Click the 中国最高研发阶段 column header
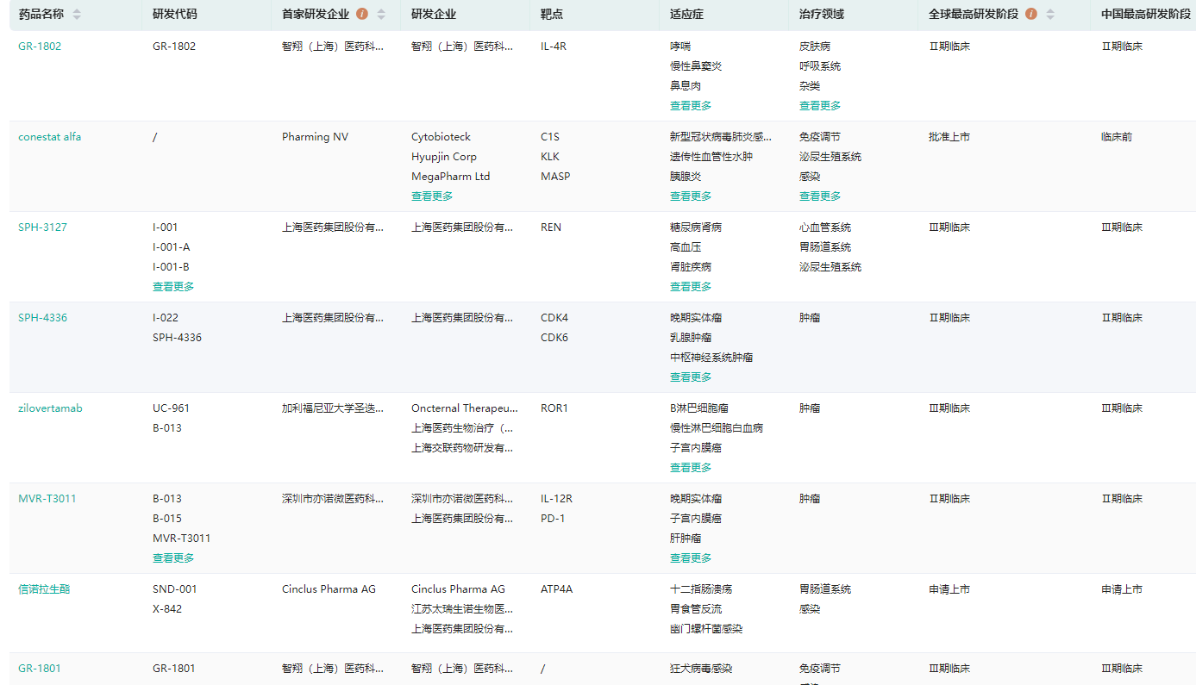Viewport: 1196px width, 685px height. click(x=1146, y=15)
